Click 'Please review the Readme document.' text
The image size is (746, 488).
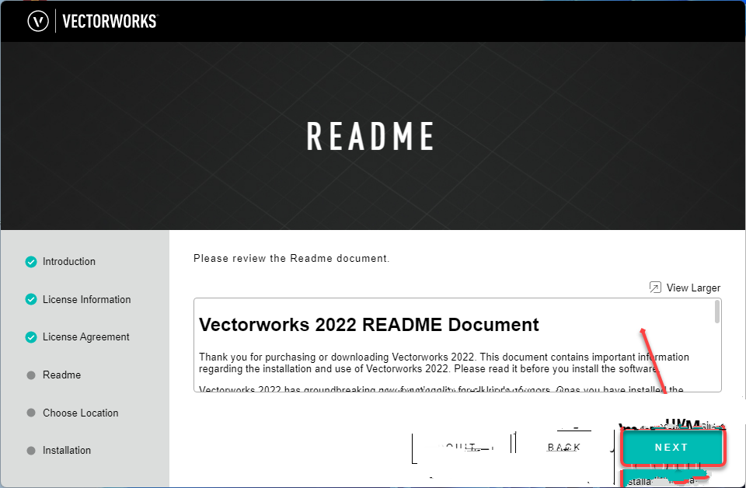pyautogui.click(x=291, y=258)
